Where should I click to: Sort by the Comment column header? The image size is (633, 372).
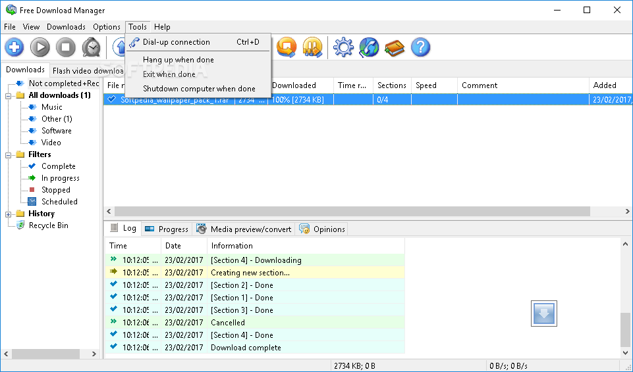tap(523, 85)
